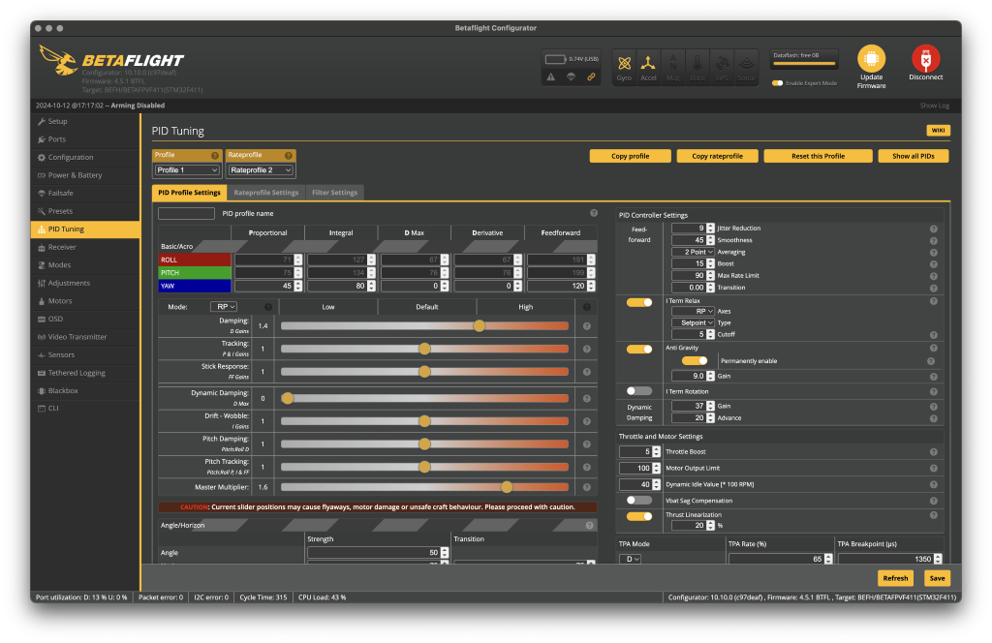Click the Accel sensor status icon
992x643 pixels.
648,64
